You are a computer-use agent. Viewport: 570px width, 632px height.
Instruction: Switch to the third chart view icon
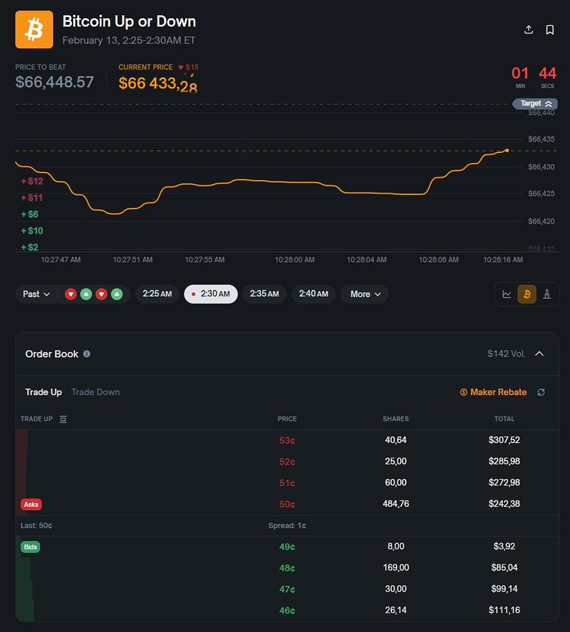(547, 295)
